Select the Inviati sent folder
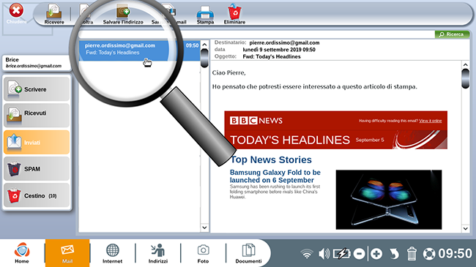The height and width of the screenshot is (267, 476). [37, 142]
